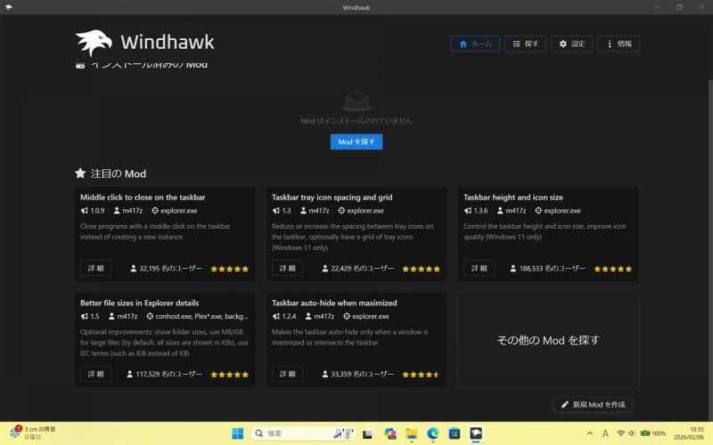Click the main window vertical scrollbar

[x=710, y=250]
